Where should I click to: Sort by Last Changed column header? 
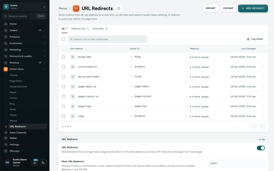pyautogui.click(x=248, y=49)
